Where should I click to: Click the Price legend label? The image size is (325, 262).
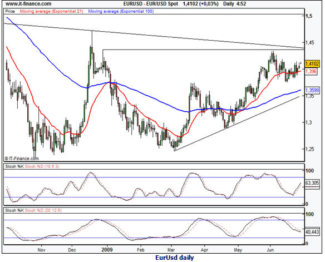click(x=10, y=11)
